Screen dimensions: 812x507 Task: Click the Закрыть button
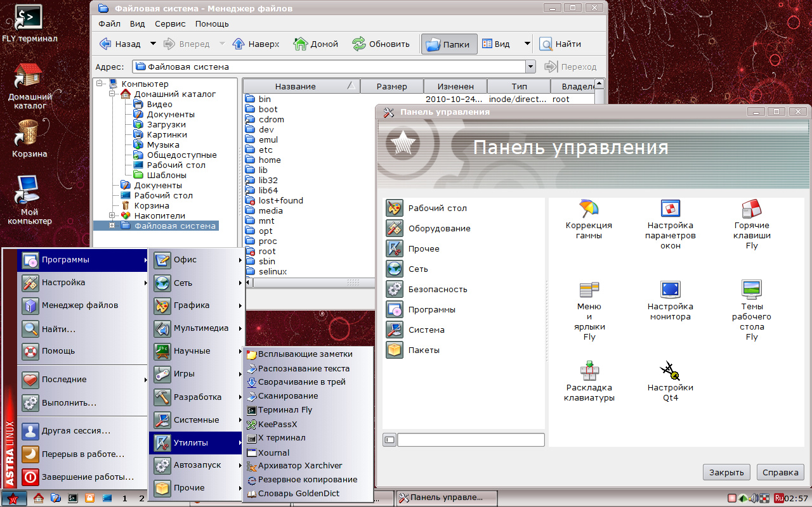(x=726, y=472)
